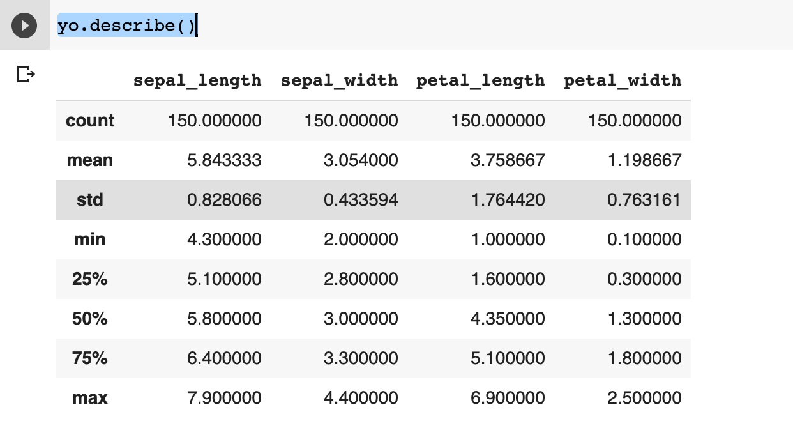
Task: Click the 50% value 1.300000
Action: click(x=644, y=319)
